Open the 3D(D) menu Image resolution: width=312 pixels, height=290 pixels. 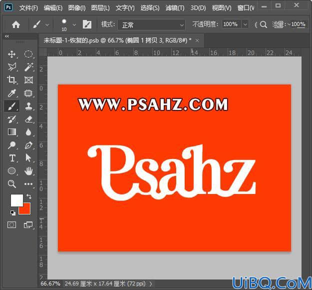click(x=198, y=8)
